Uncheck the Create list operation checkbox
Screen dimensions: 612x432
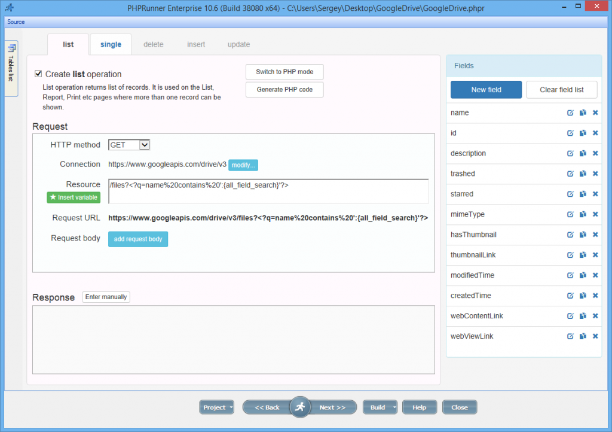(x=38, y=73)
